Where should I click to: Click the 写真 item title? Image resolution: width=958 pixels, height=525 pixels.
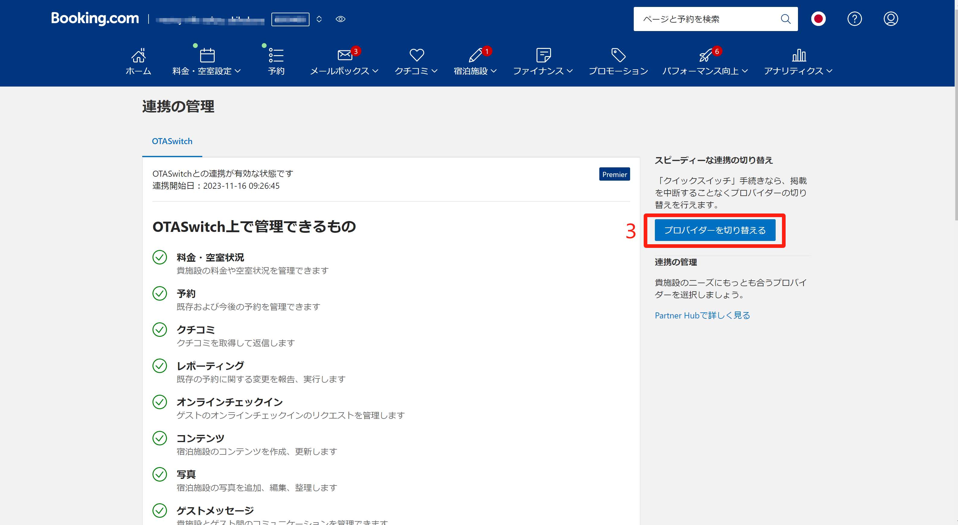pyautogui.click(x=186, y=474)
